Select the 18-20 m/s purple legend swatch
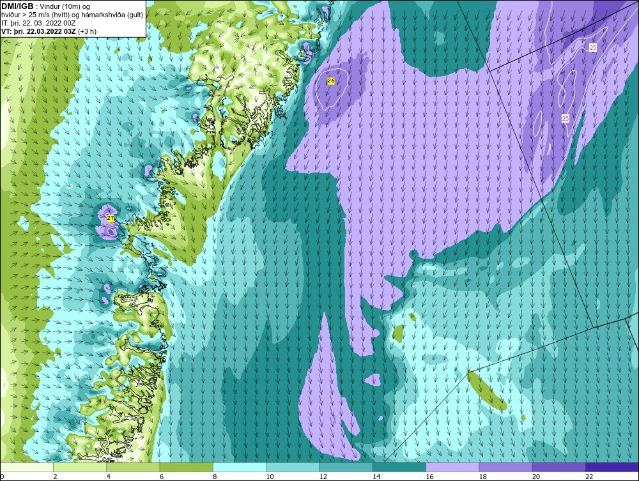The width and height of the screenshot is (639, 481). (x=505, y=467)
